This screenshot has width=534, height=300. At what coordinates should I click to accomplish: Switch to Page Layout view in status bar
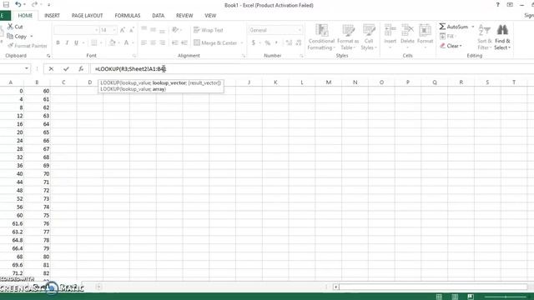pyautogui.click(x=455, y=297)
